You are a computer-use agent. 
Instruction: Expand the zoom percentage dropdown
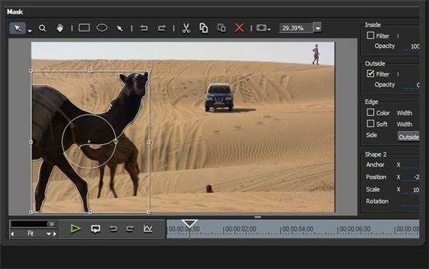[317, 28]
